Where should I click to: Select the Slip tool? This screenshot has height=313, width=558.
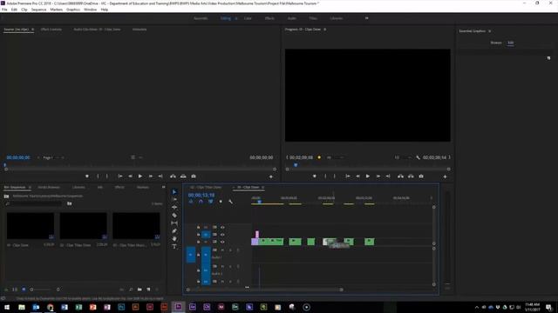(174, 223)
